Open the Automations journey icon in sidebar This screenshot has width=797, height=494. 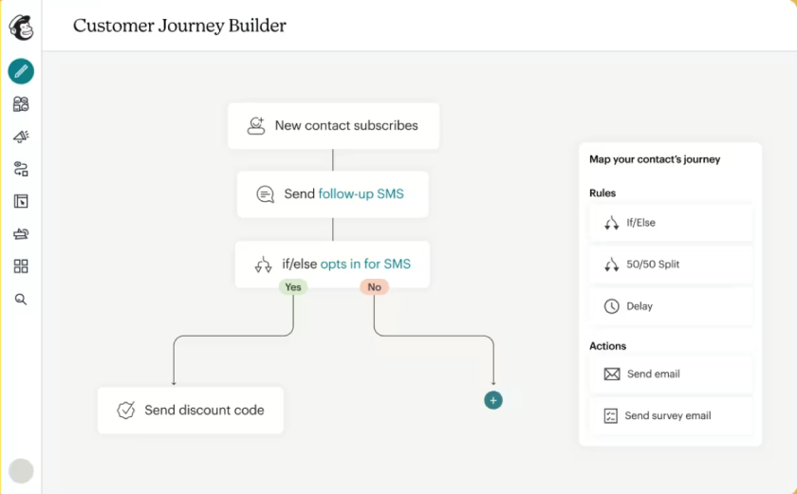pyautogui.click(x=21, y=169)
